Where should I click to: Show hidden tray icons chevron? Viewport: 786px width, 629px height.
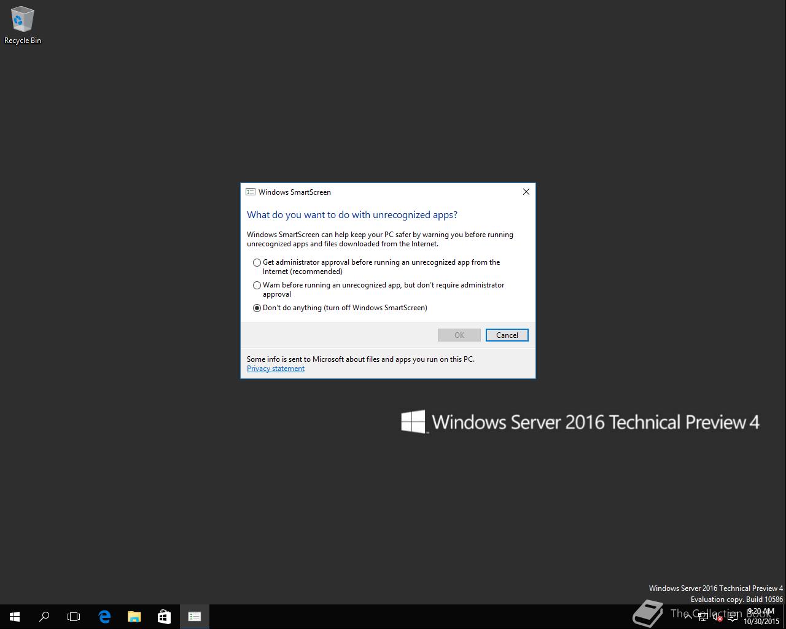coord(688,617)
